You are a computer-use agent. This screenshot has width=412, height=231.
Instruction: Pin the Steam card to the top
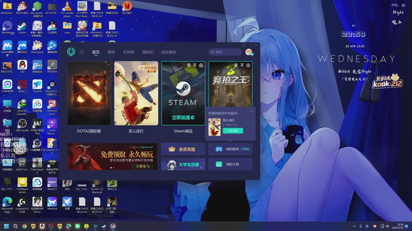(195, 65)
